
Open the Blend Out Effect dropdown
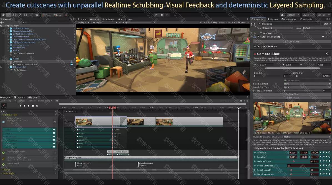tap(307, 87)
